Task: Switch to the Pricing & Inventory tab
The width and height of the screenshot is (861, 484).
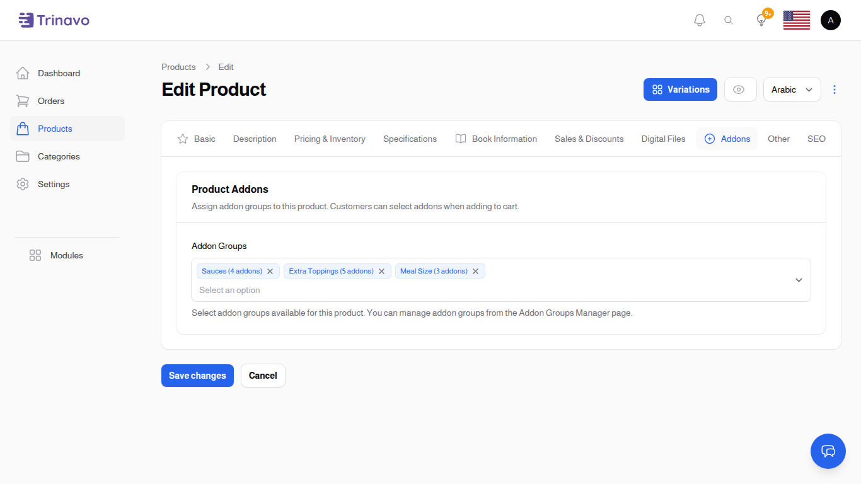Action: click(x=329, y=139)
